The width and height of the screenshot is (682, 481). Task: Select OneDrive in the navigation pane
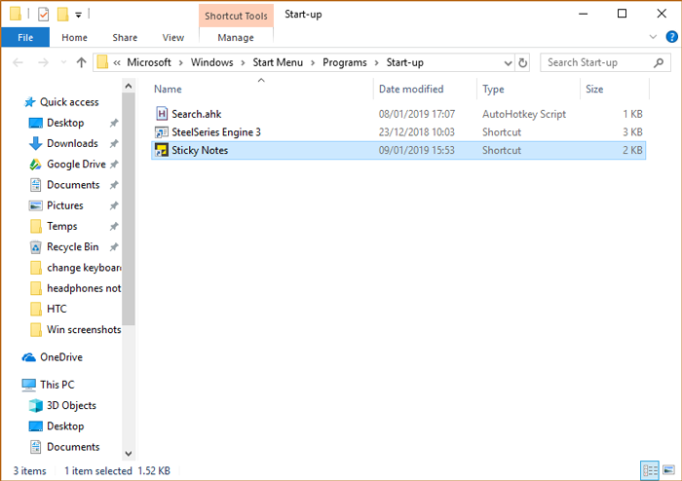(61, 357)
